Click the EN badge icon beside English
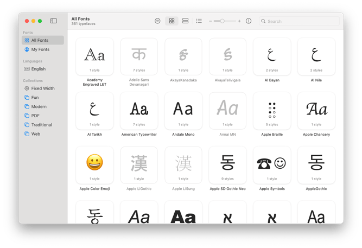This screenshot has width=362, height=248. point(27,69)
